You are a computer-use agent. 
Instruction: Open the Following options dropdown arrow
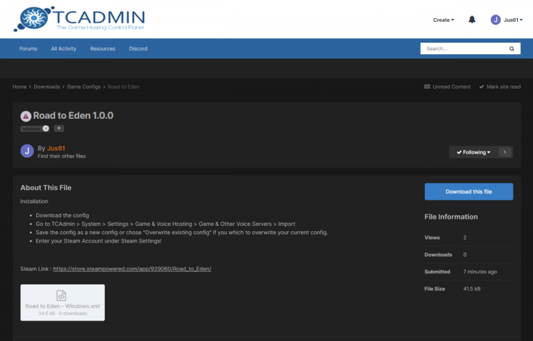coord(489,152)
